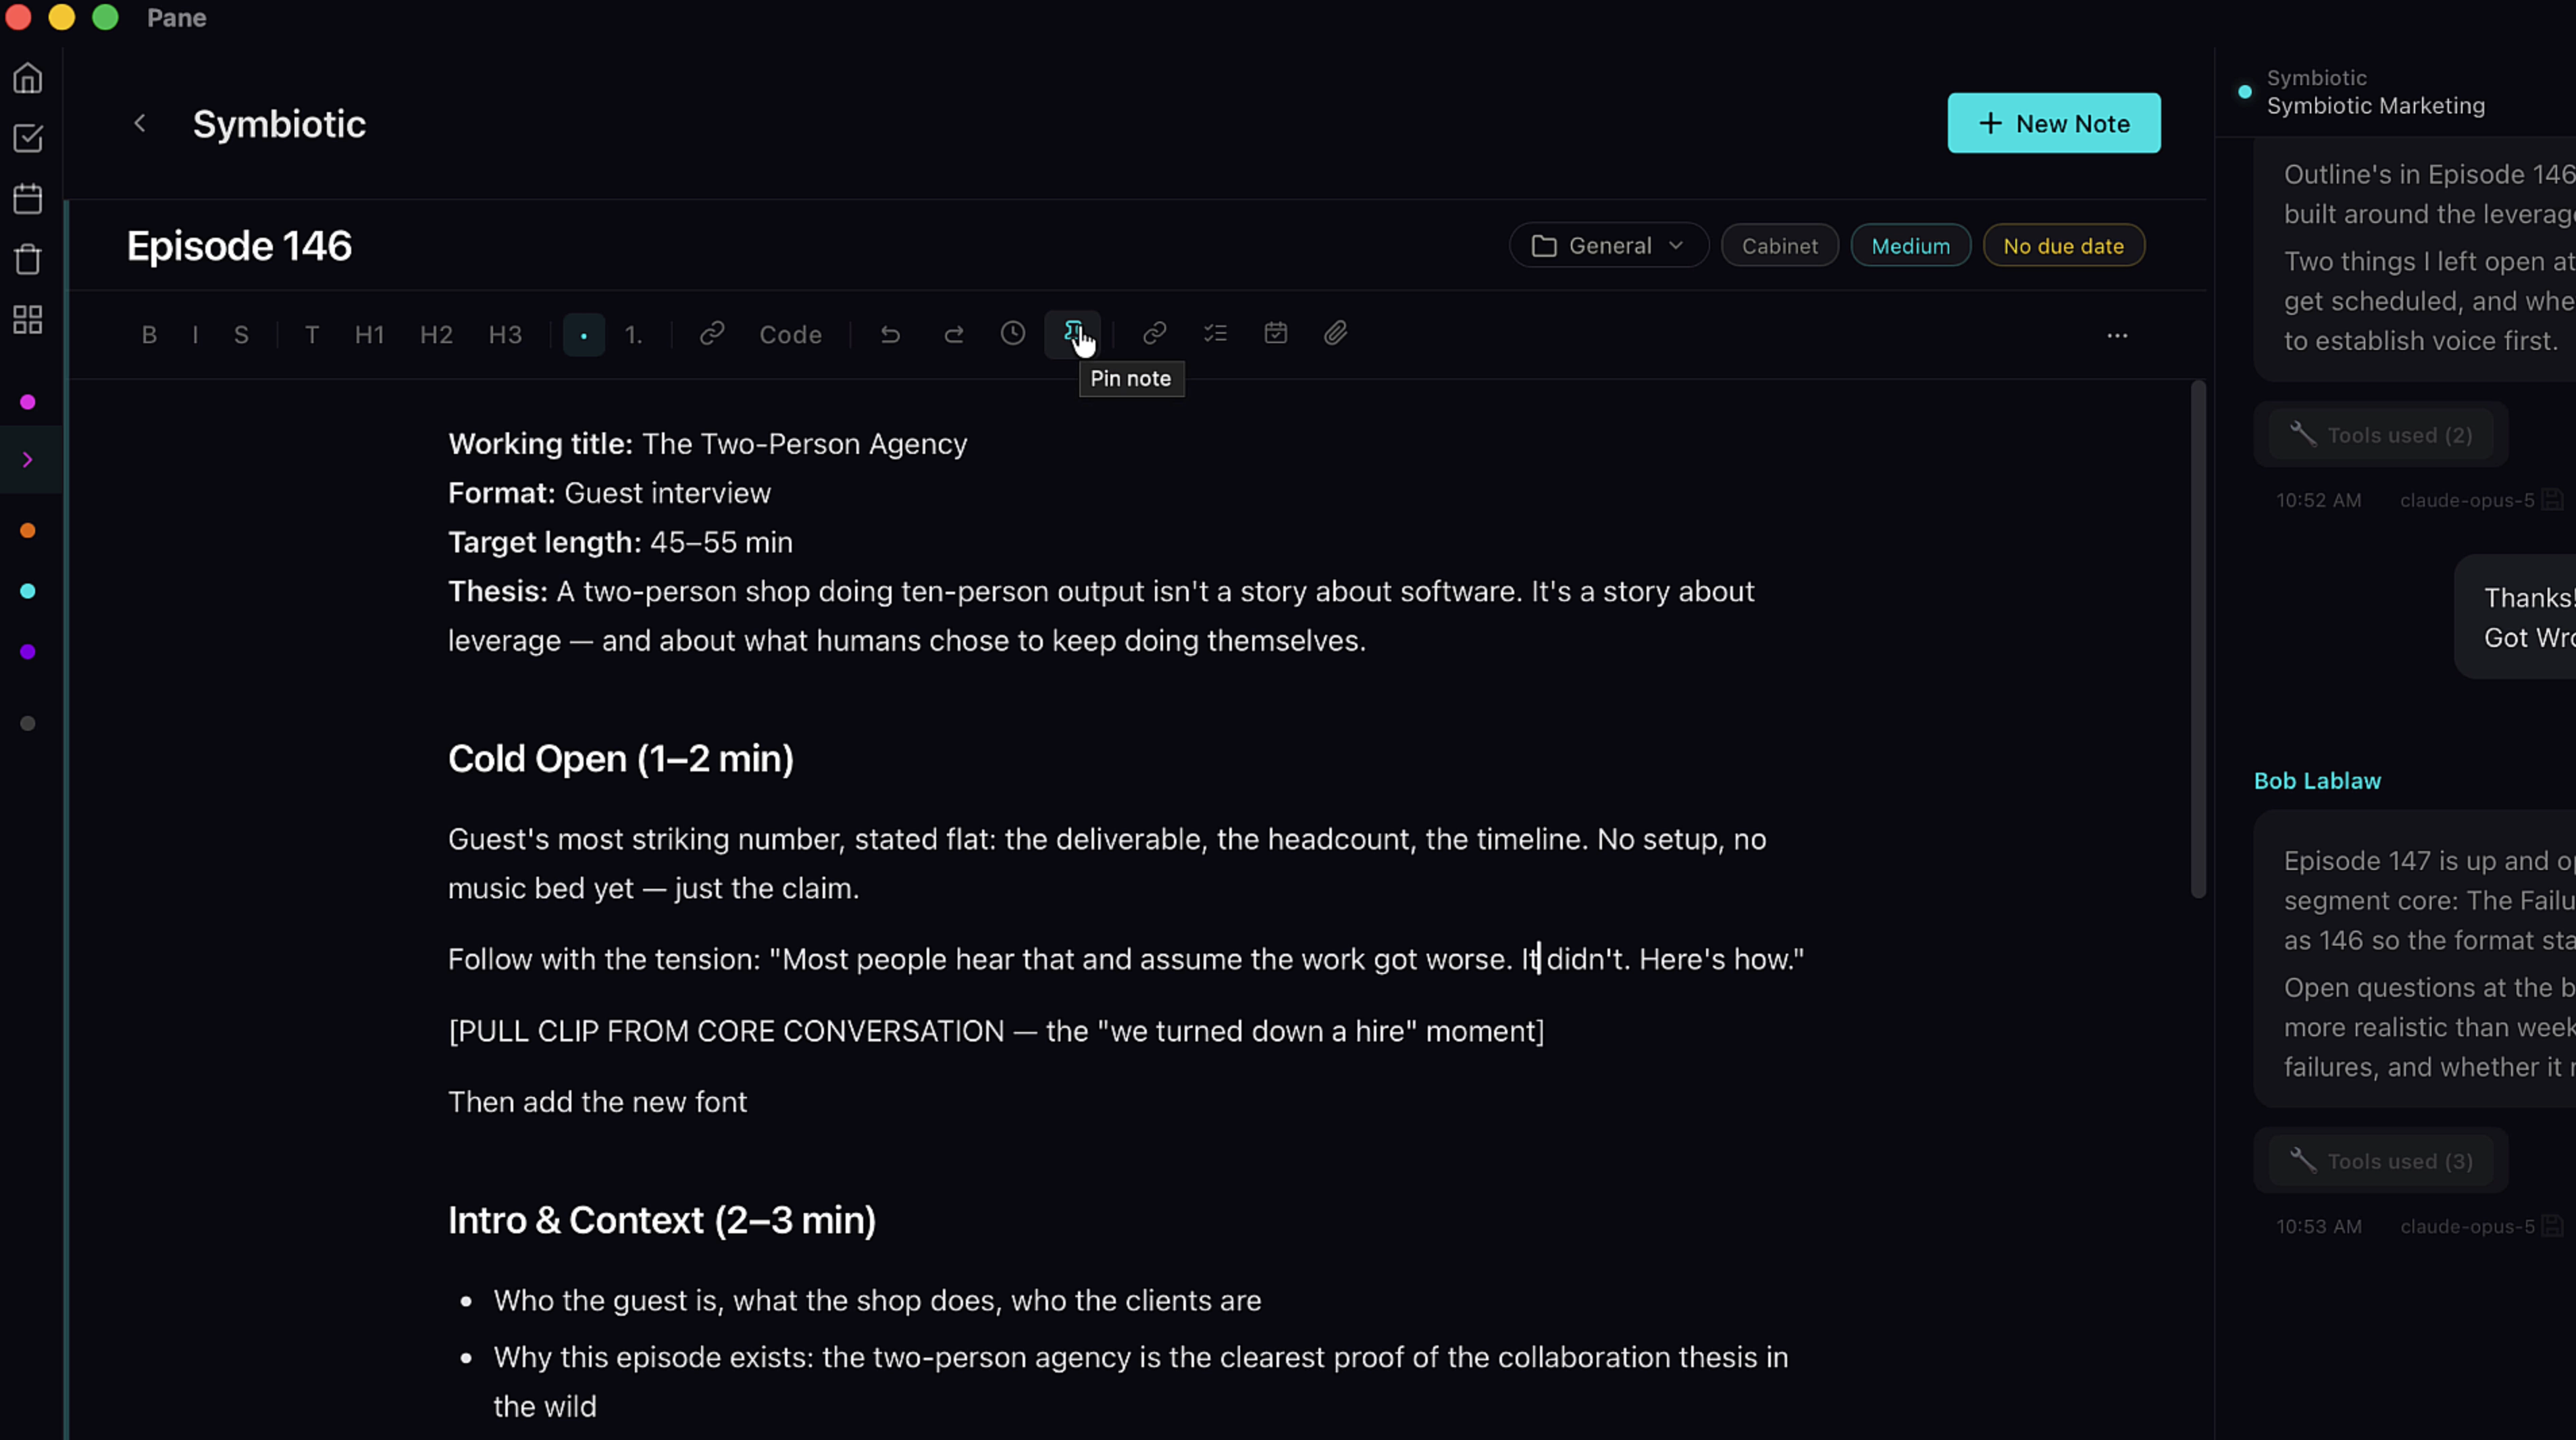
Task: Toggle Strikethrough formatting
Action: pos(241,335)
